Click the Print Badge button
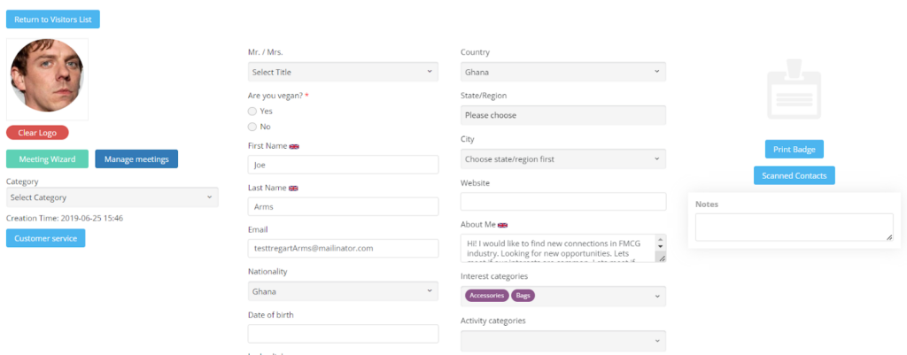 pos(795,149)
